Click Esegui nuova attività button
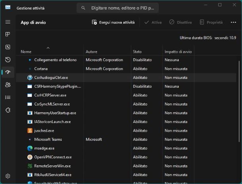242x184 pixels. (113, 22)
